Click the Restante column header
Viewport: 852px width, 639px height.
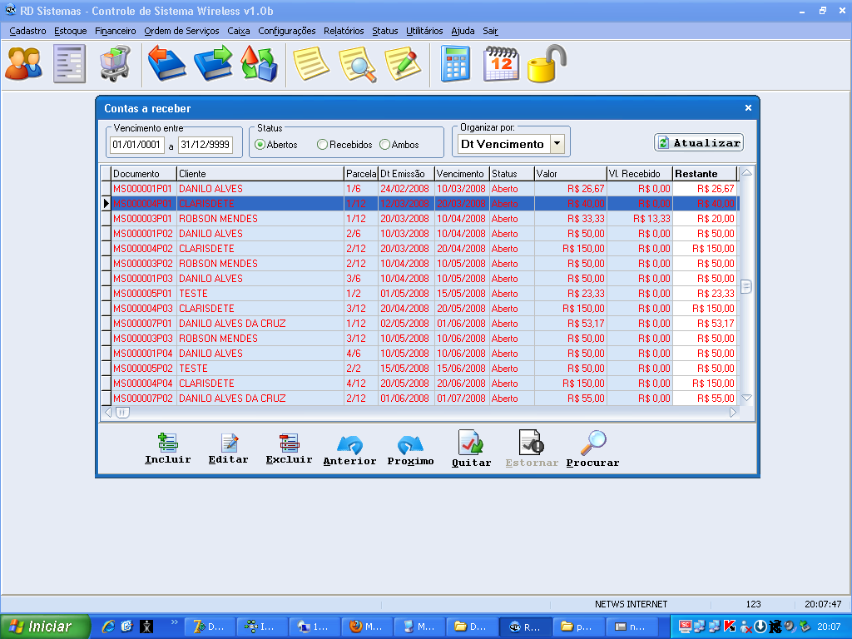tap(705, 174)
